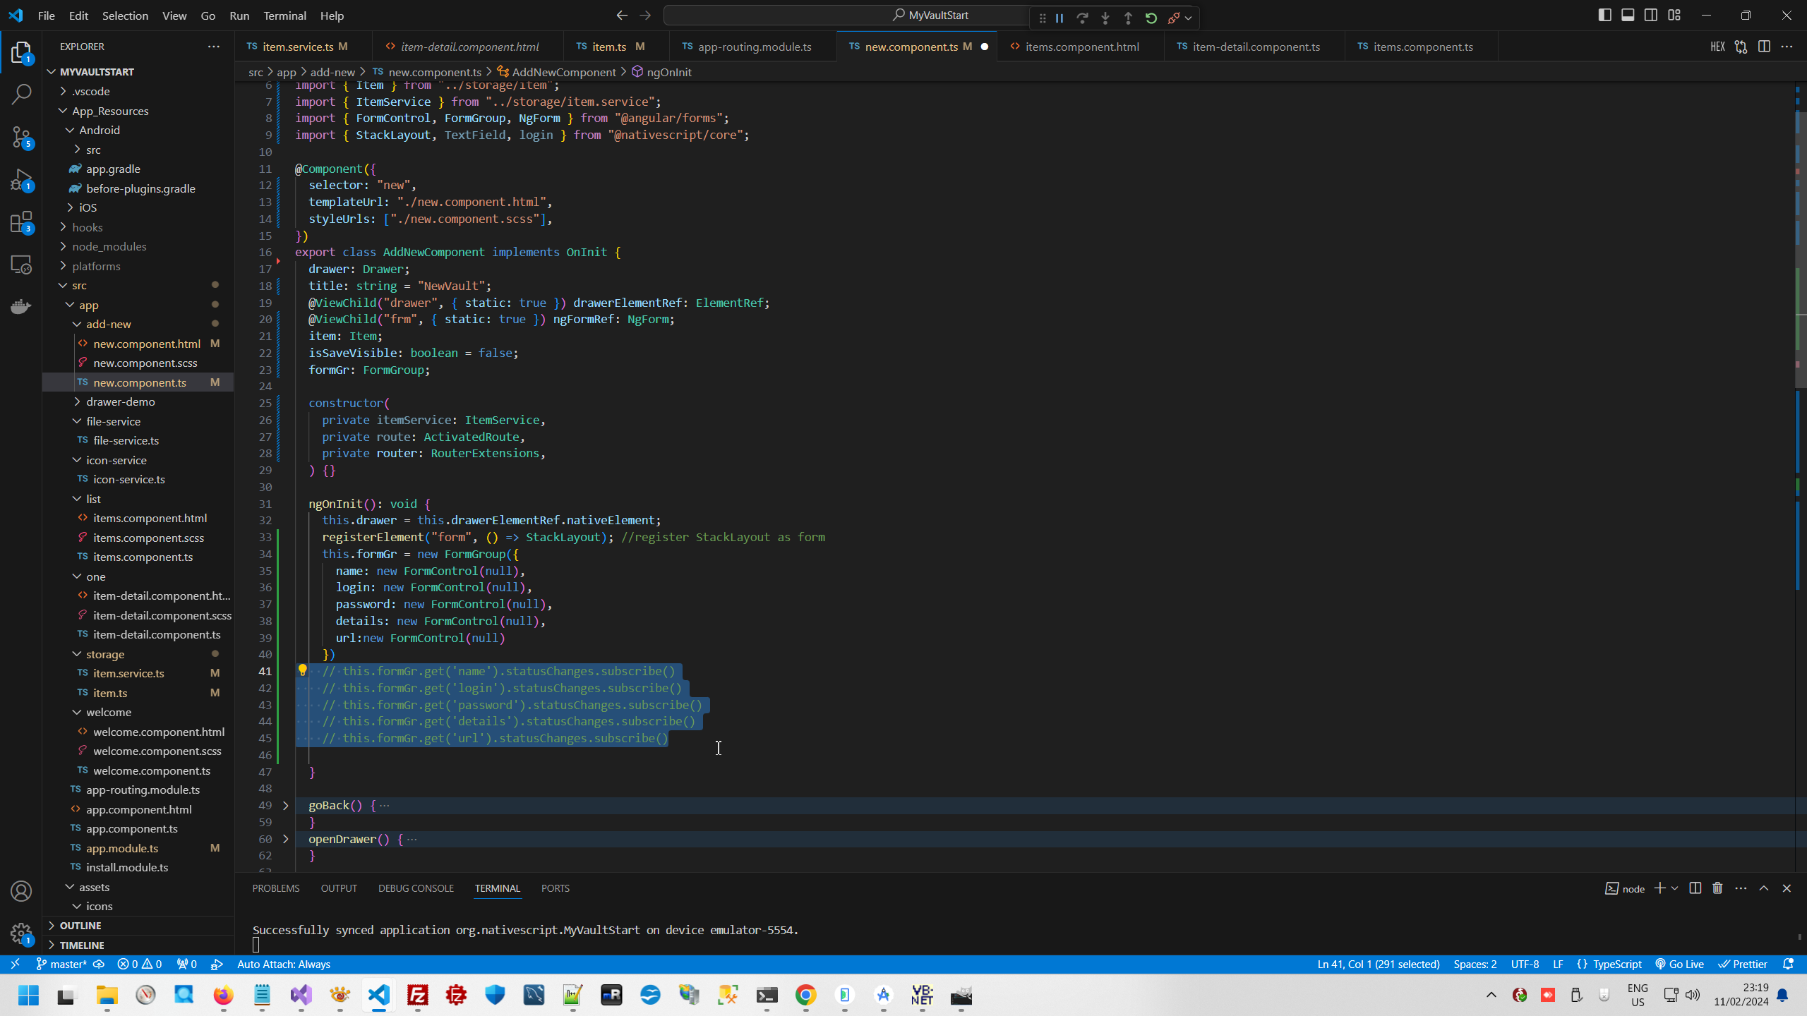1807x1016 pixels.
Task: Kill the terminal with trash icon
Action: point(1717,888)
